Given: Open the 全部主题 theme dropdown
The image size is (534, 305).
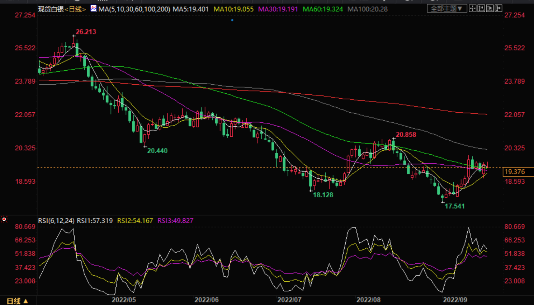Looking at the screenshot, I should 446,9.
